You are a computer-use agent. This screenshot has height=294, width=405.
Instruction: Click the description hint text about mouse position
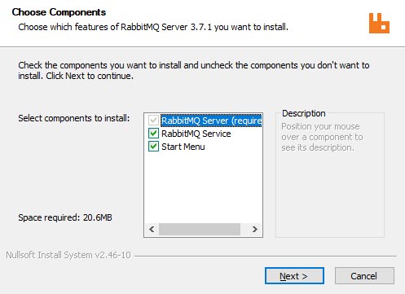click(x=322, y=137)
